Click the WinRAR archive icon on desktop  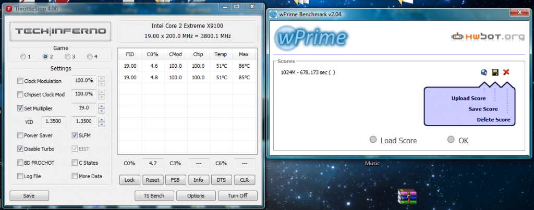click(x=407, y=196)
